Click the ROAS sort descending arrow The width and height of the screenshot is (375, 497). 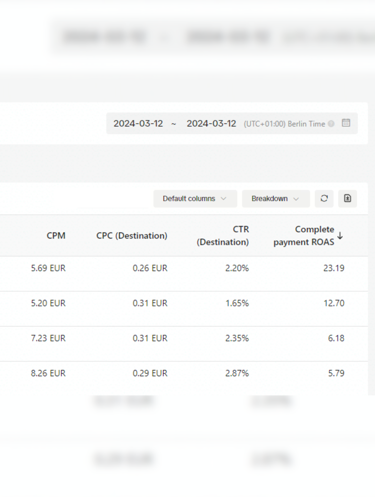click(x=340, y=236)
